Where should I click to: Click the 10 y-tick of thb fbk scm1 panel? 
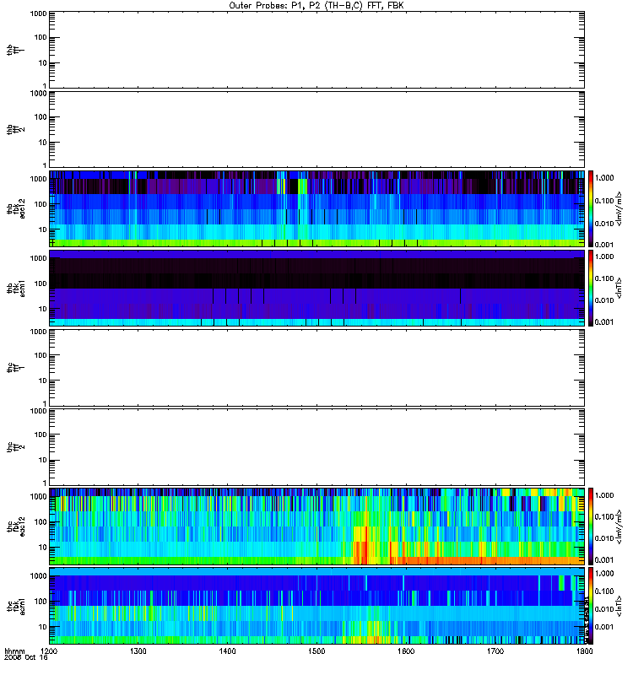pos(43,309)
